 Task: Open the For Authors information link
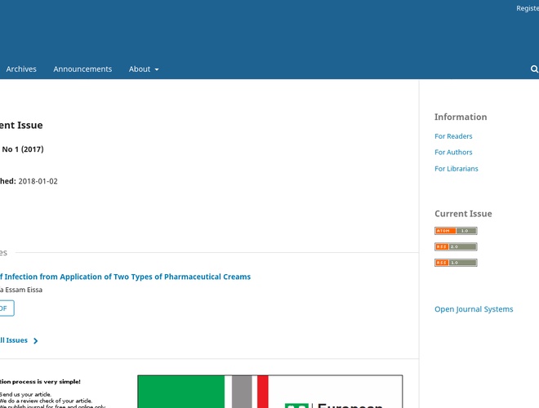click(453, 153)
